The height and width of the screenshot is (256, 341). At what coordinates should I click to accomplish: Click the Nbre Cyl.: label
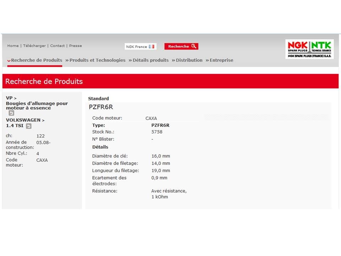(x=17, y=153)
